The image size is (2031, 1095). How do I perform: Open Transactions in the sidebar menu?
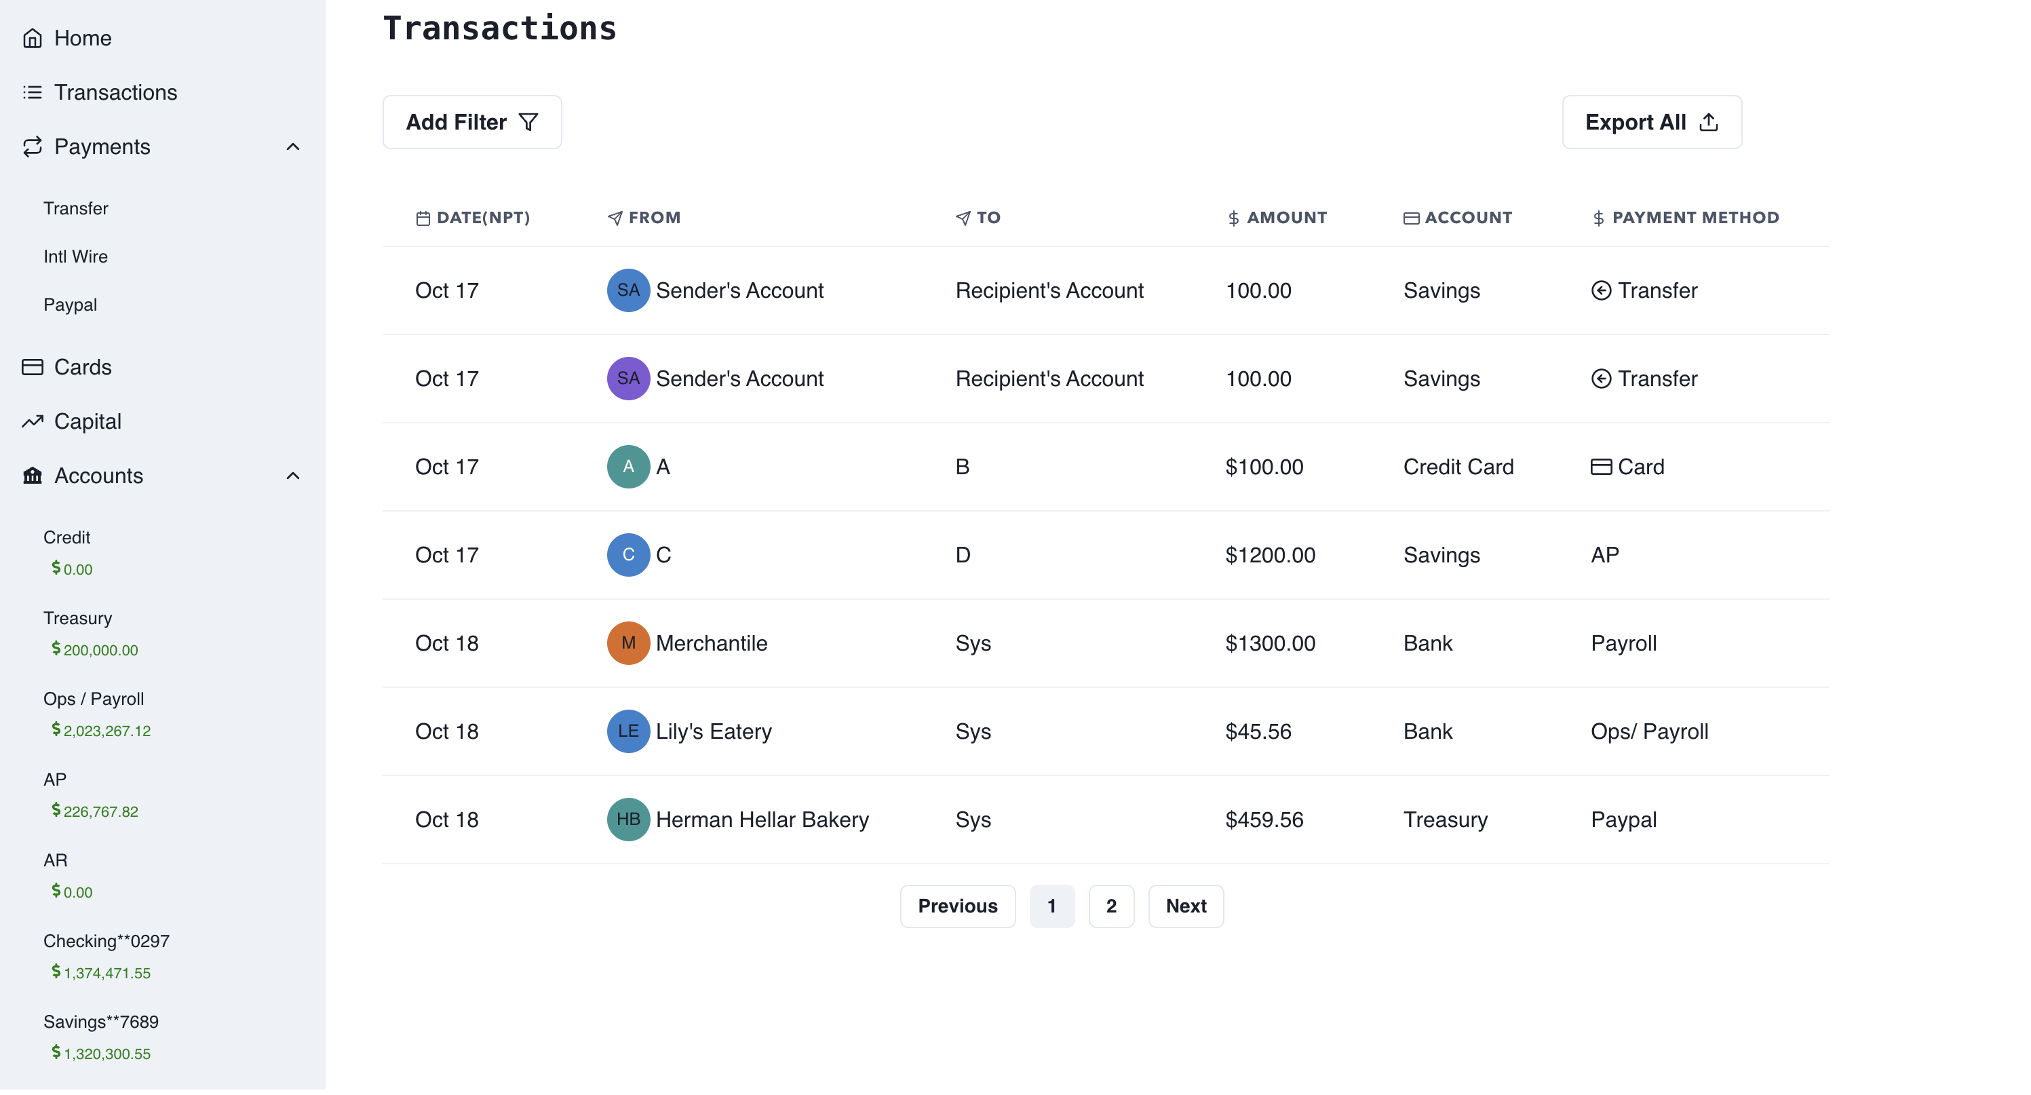click(x=115, y=92)
